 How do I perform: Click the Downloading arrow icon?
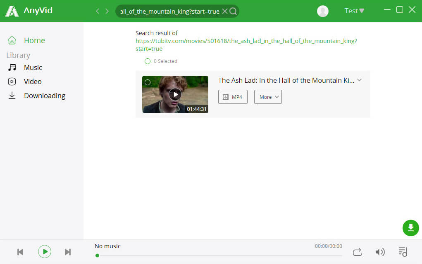tap(12, 95)
